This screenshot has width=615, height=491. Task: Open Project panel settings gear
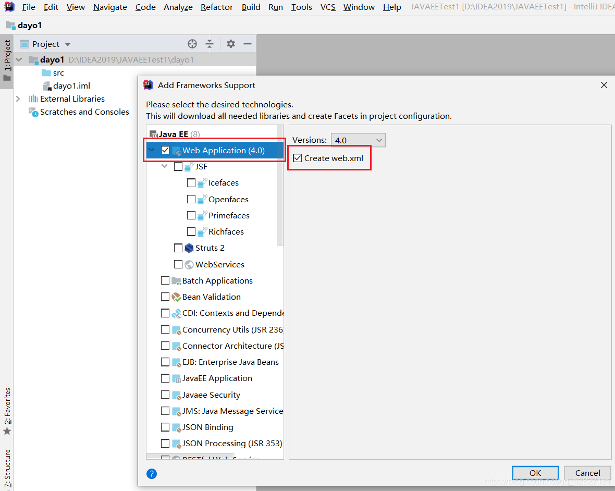click(230, 44)
